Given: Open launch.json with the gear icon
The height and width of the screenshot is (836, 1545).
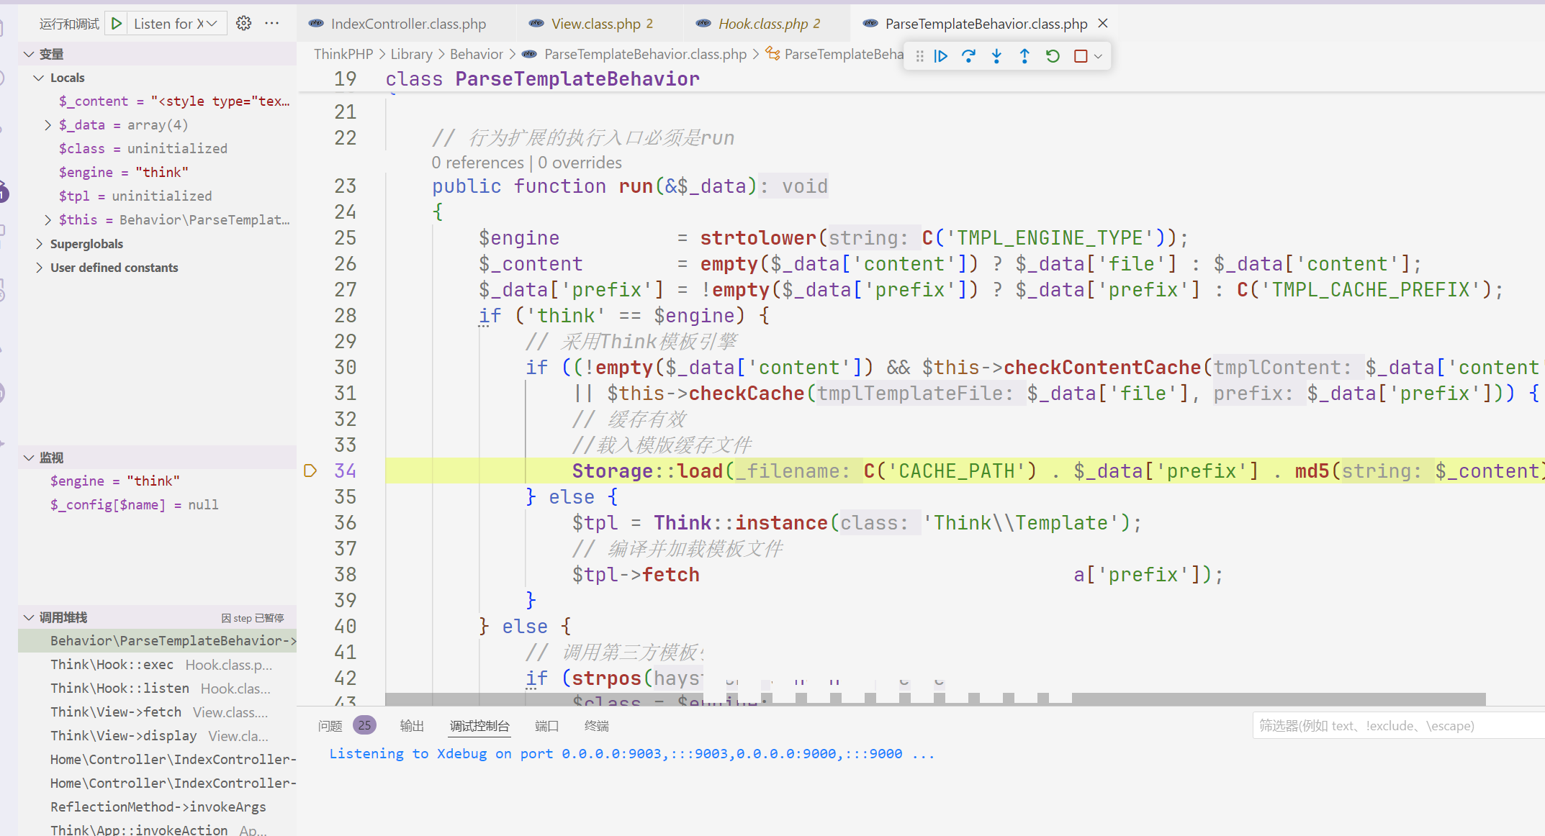Looking at the screenshot, I should coord(244,24).
